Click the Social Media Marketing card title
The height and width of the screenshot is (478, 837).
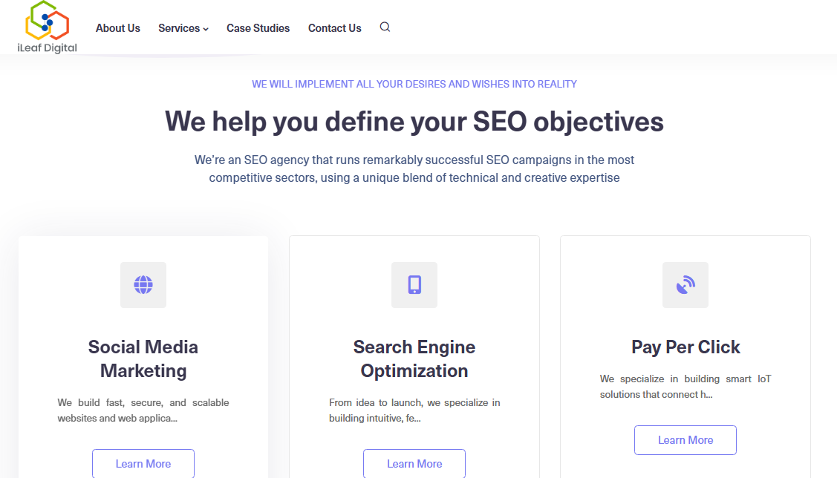click(x=143, y=358)
